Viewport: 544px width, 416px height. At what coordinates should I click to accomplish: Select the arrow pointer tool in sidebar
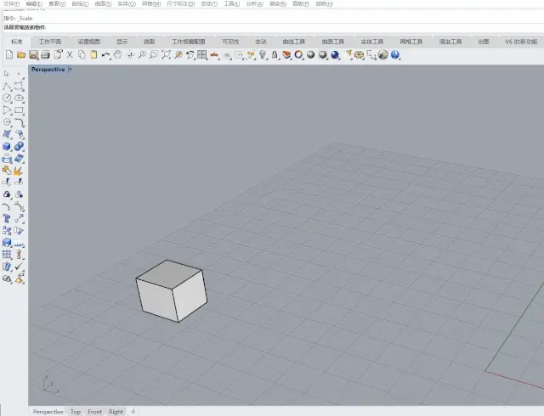pyautogui.click(x=7, y=74)
